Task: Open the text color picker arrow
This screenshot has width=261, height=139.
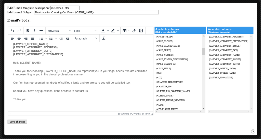Action: point(108,31)
